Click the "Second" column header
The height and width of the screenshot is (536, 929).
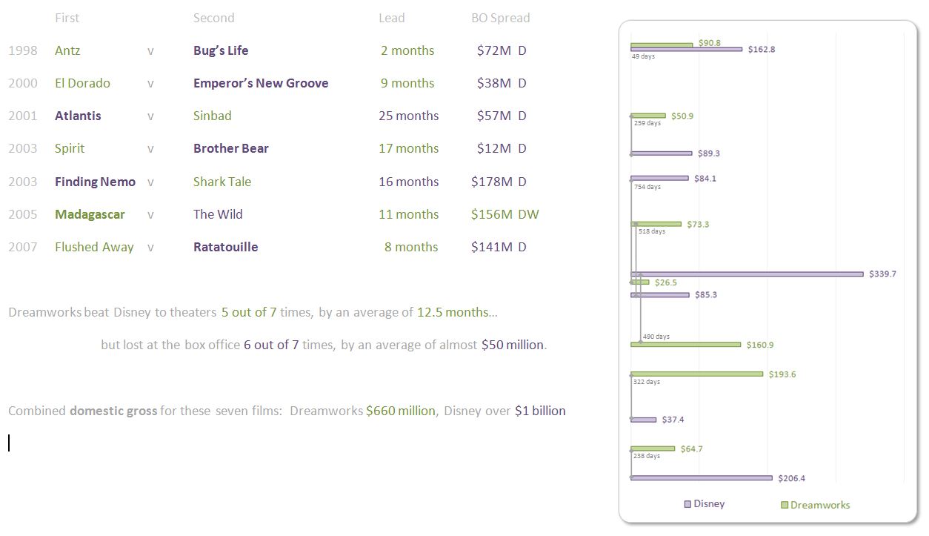tap(213, 18)
